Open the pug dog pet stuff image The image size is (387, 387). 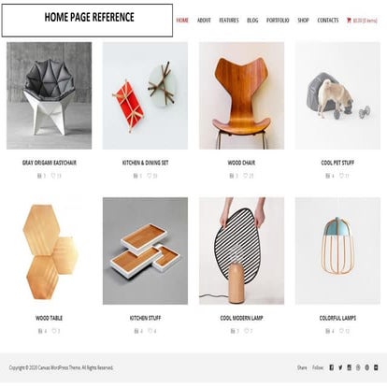tap(337, 95)
